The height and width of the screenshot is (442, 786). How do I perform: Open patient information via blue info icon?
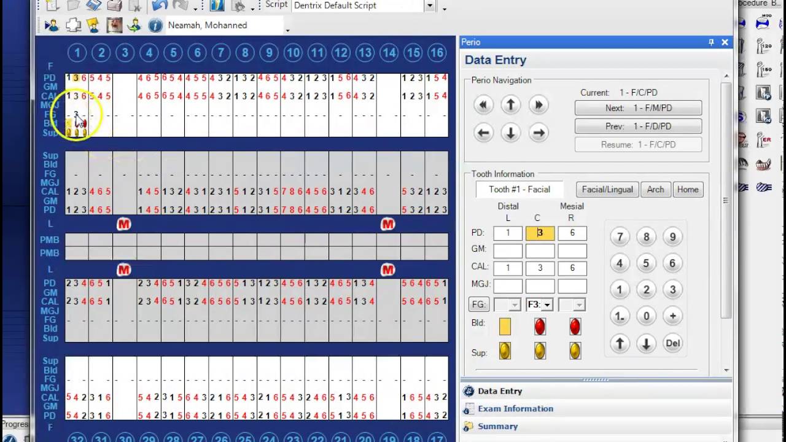point(155,25)
